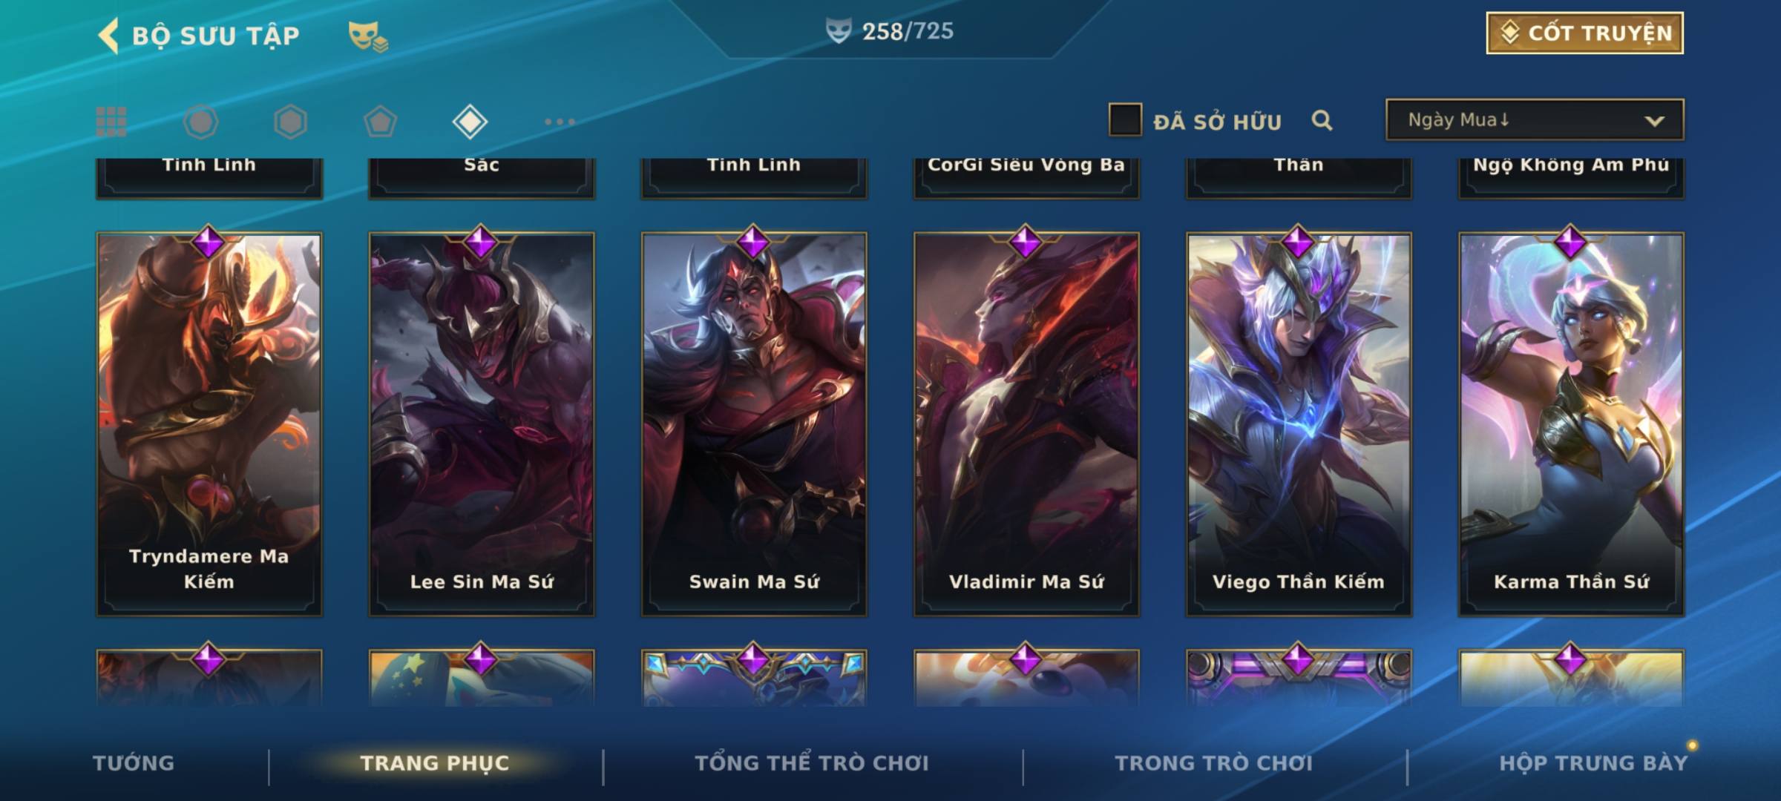Expand the Ngày Mua sort dropdown

coord(1535,119)
